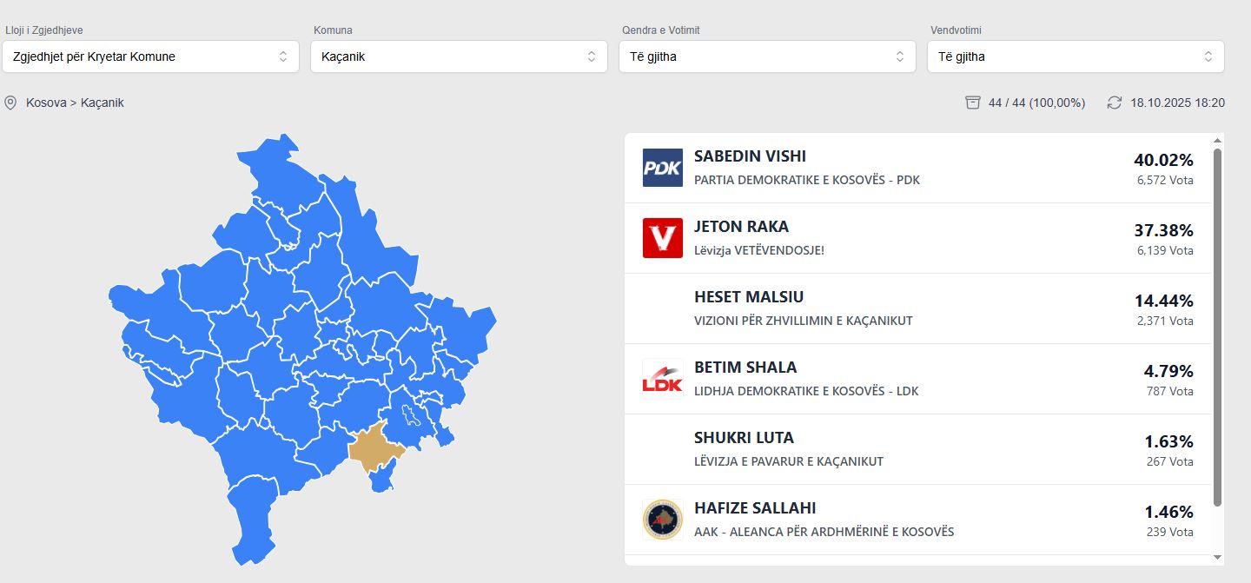Viewport: 1251px width, 583px height.
Task: Open the Vendvotimi dropdown
Action: point(1076,56)
